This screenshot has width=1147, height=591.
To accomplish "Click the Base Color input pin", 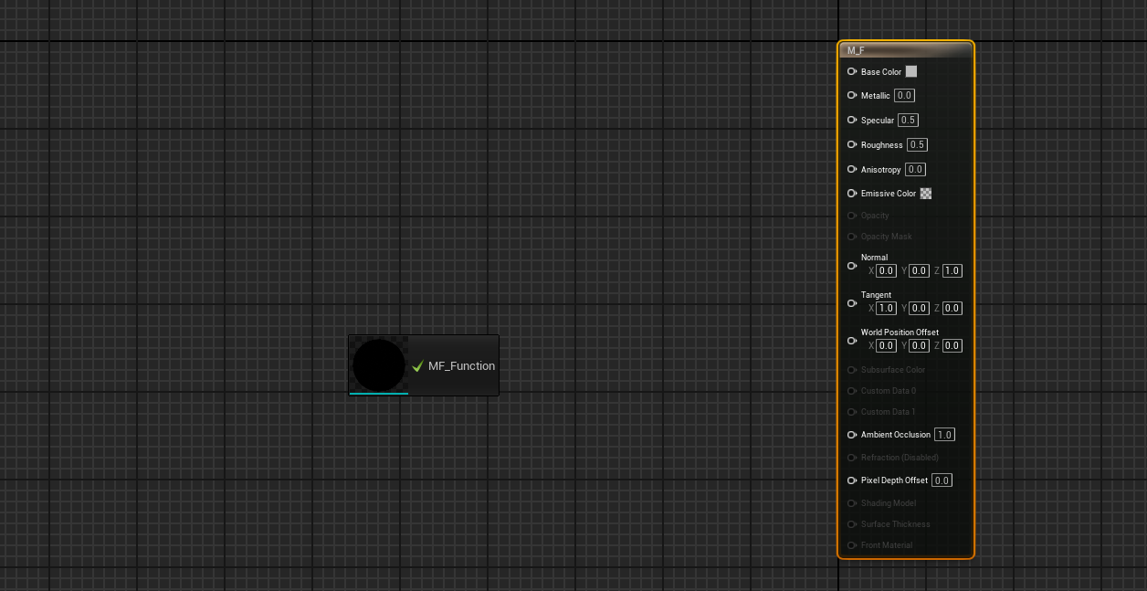I will [x=852, y=71].
